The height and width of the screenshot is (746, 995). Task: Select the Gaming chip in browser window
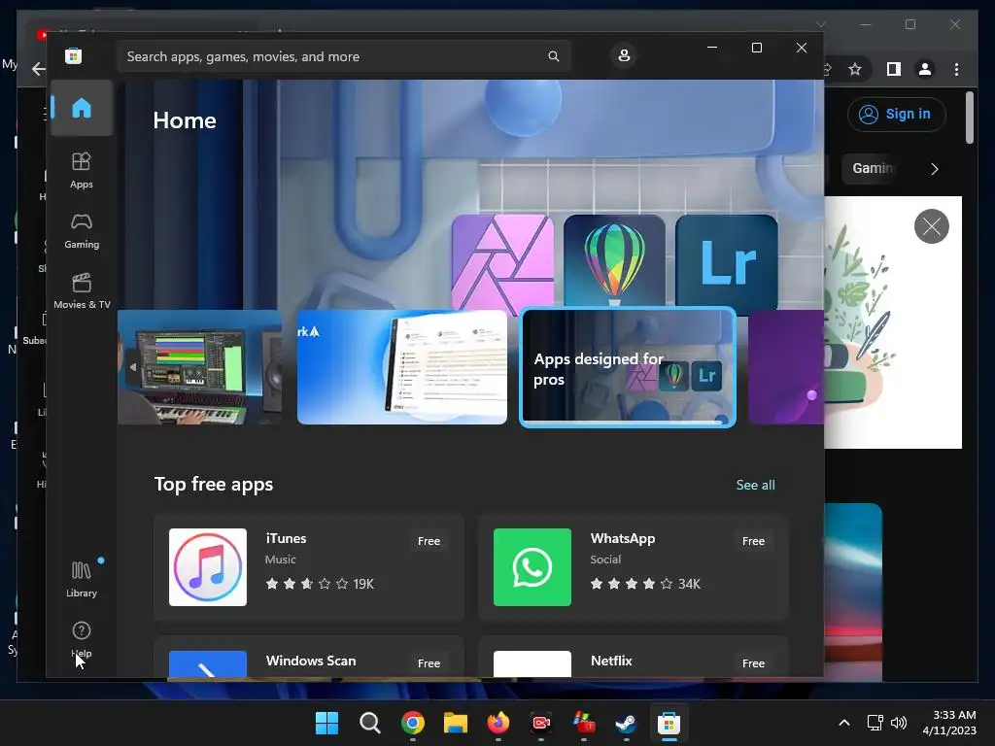coord(870,168)
